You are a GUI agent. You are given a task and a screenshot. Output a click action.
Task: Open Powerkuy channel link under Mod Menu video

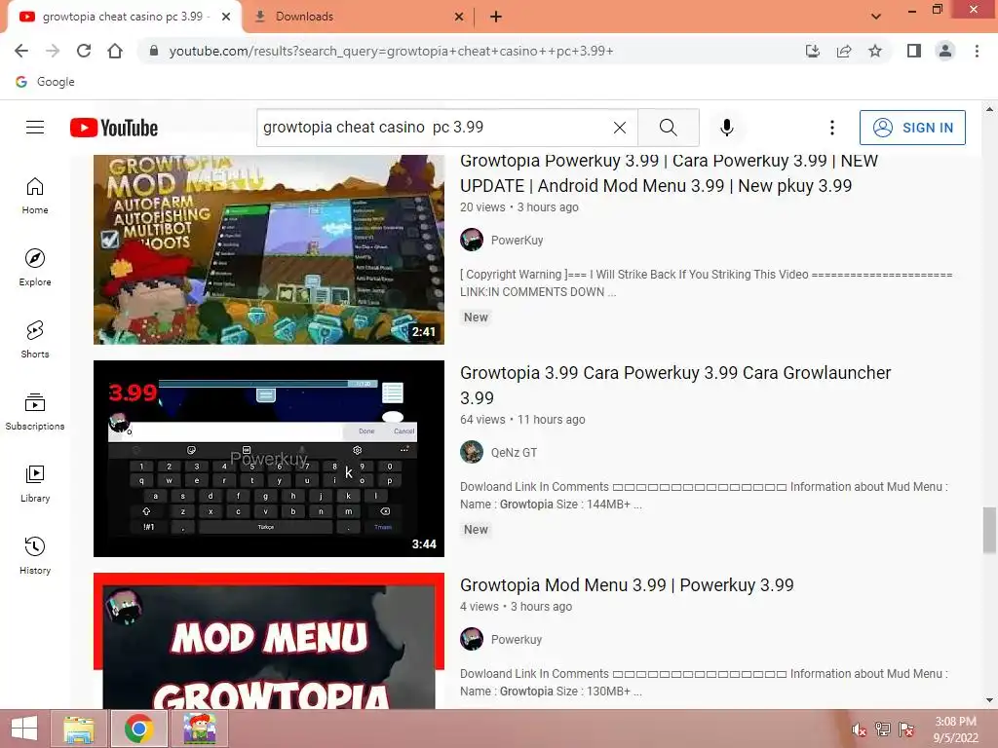517,640
